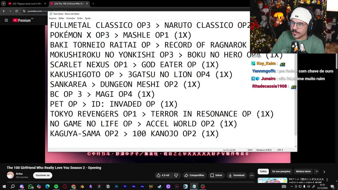
Task: Open After Effects from the taskbar
Action: coord(134,187)
